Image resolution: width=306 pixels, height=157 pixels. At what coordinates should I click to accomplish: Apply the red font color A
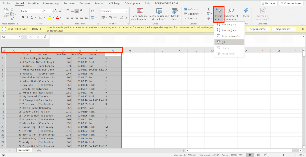coord(57,17)
